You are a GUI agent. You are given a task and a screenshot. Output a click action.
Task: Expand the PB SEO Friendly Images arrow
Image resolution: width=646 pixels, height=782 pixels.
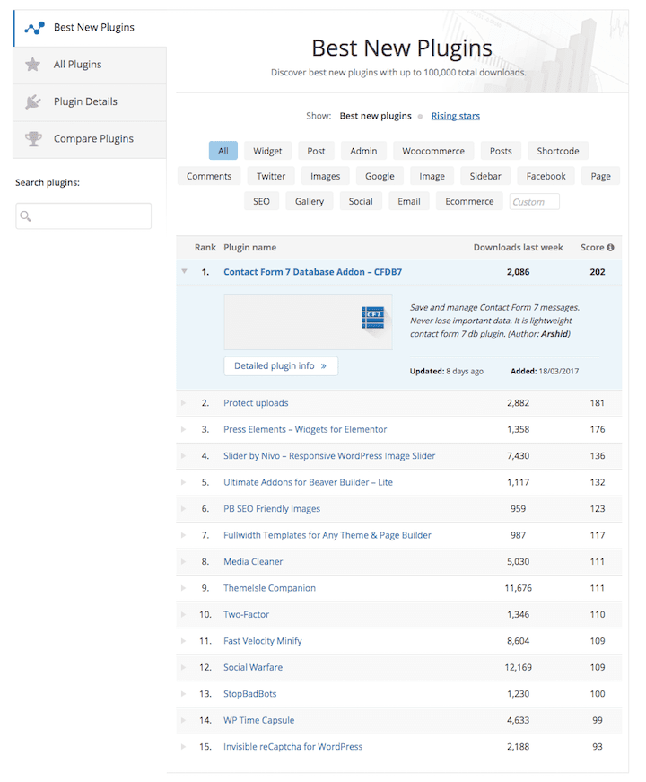tap(183, 509)
